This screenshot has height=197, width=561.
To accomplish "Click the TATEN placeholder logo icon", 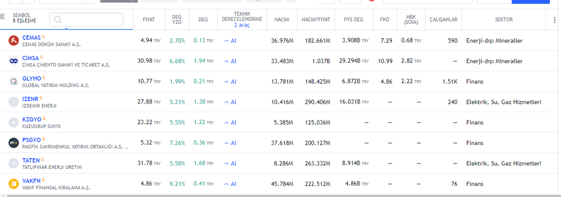I will (14, 163).
